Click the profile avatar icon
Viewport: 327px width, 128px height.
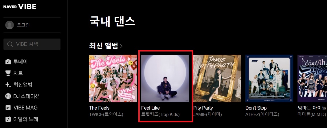[9, 25]
